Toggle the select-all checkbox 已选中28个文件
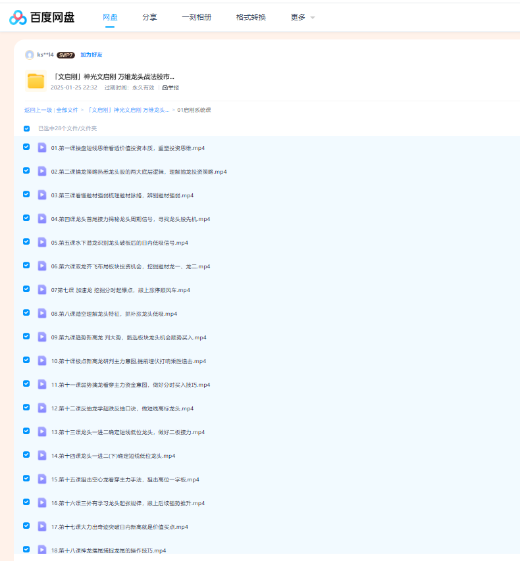This screenshot has height=561, width=520. [x=26, y=128]
